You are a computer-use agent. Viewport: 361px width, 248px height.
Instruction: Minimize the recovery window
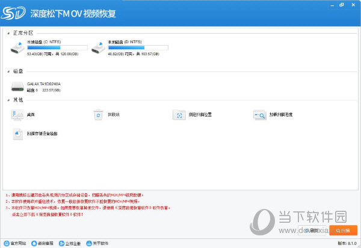coord(332,5)
